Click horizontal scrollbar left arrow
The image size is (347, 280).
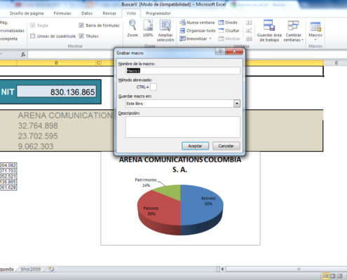[222, 269]
